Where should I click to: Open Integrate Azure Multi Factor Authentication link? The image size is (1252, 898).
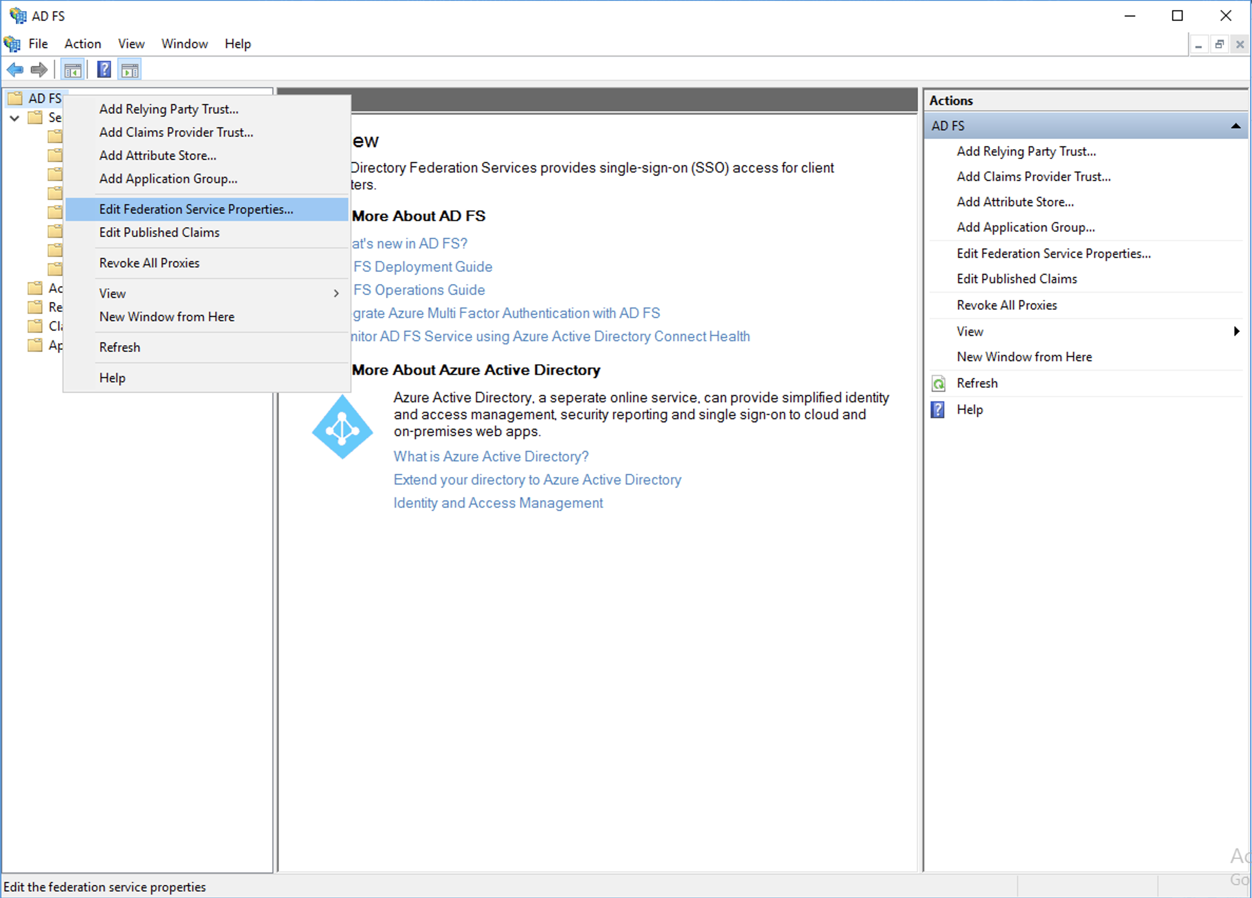[506, 313]
